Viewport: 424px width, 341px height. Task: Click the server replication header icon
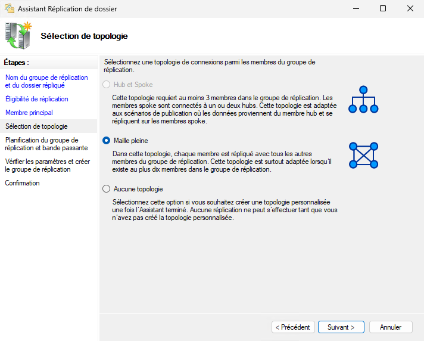tap(18, 35)
